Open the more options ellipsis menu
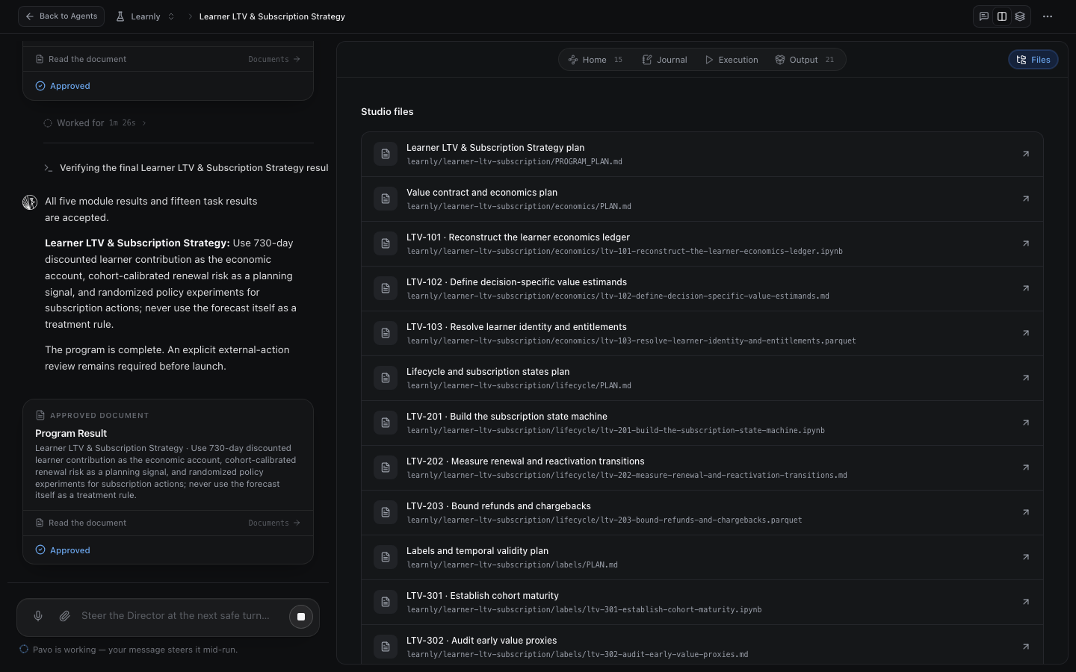The height and width of the screenshot is (672, 1076). (1048, 16)
